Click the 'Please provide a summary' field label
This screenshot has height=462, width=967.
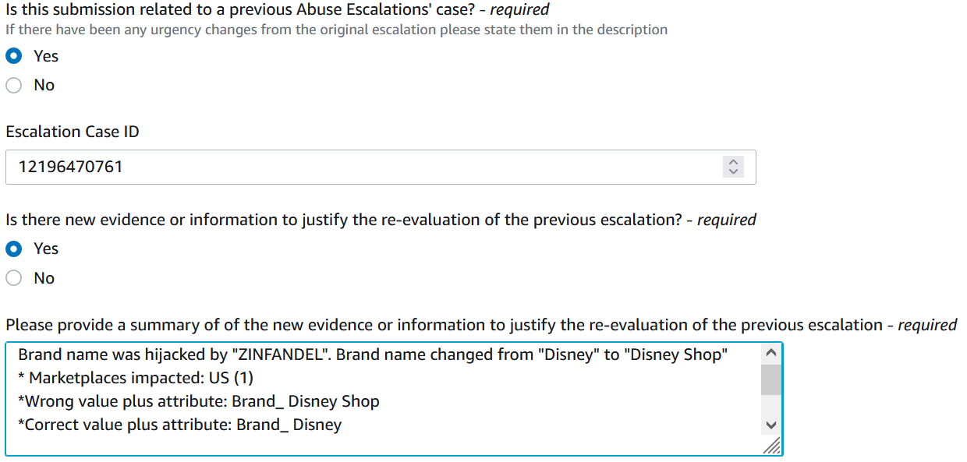click(x=481, y=325)
